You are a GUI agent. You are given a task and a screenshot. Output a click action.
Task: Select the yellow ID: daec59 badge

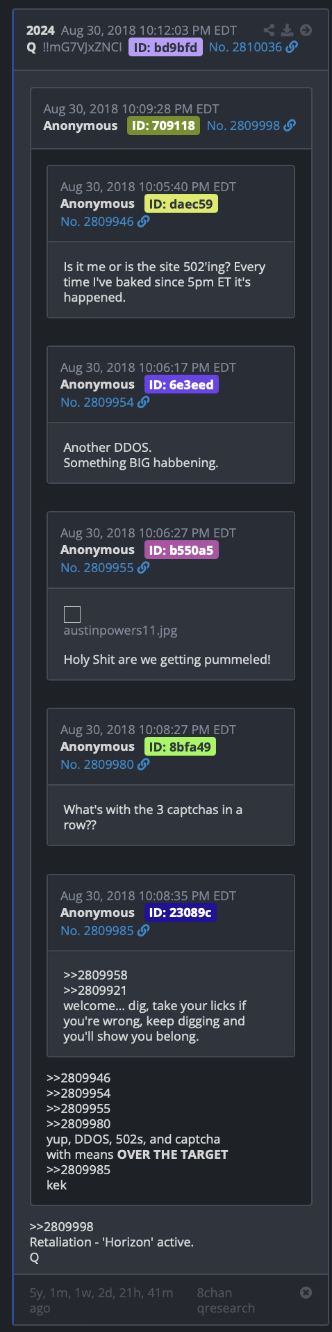[181, 204]
